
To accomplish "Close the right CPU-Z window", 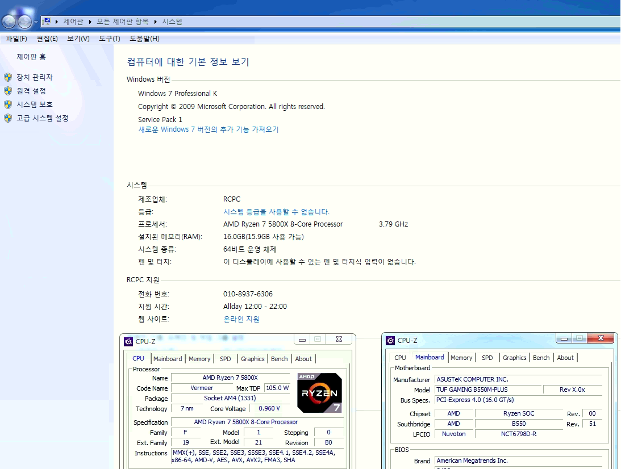I will click(601, 338).
